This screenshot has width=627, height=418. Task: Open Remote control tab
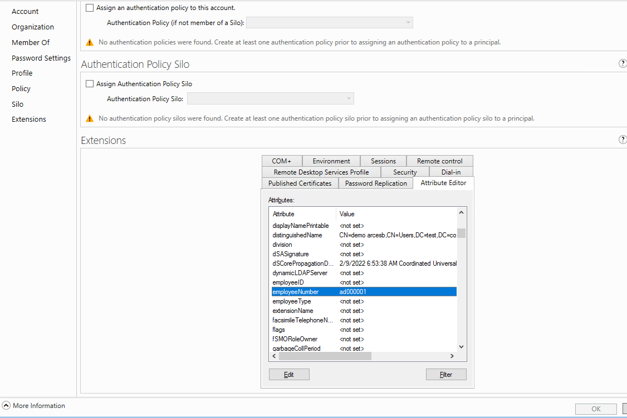(439, 161)
